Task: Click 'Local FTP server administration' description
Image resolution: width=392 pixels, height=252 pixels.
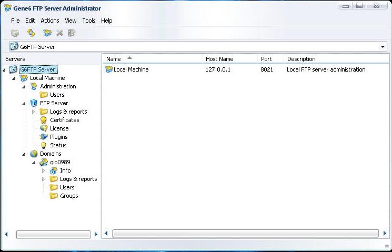Action: [326, 69]
